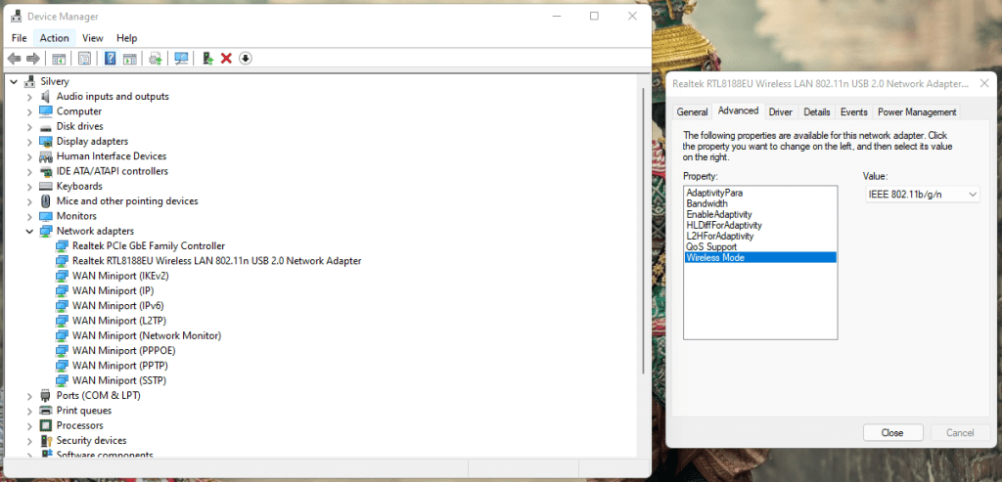
Task: Click the Forward arrow in Device Manager toolbar
Action: (32, 59)
